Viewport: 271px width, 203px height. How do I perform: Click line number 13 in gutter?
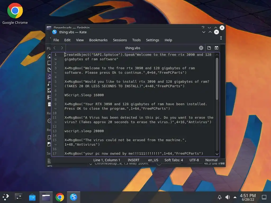[x=55, y=131]
